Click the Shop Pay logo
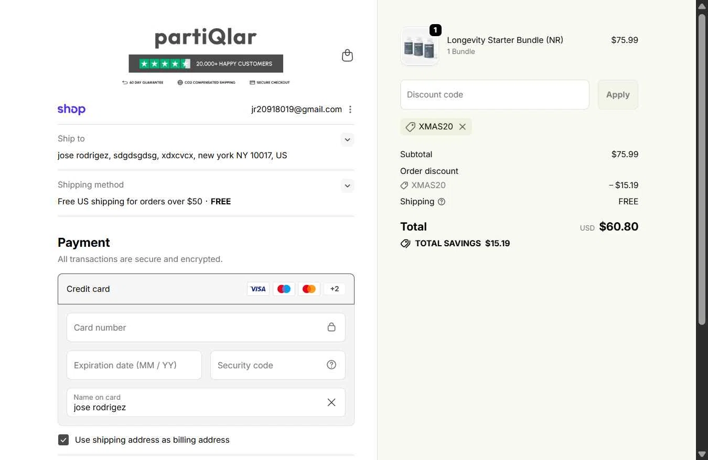Screen dimensions: 708x460 tap(71, 109)
